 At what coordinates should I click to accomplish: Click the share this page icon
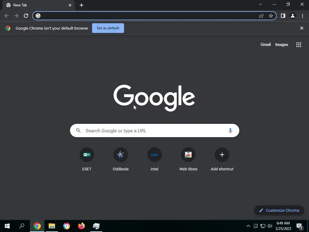[261, 16]
